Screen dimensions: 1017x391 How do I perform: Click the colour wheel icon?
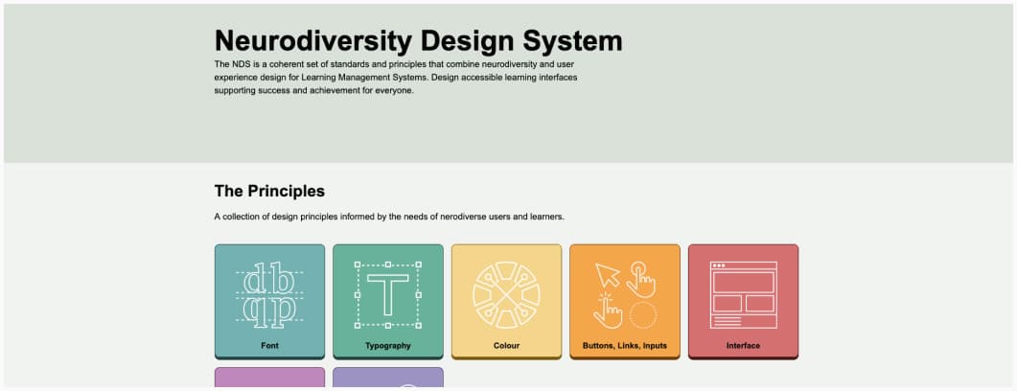(x=506, y=294)
